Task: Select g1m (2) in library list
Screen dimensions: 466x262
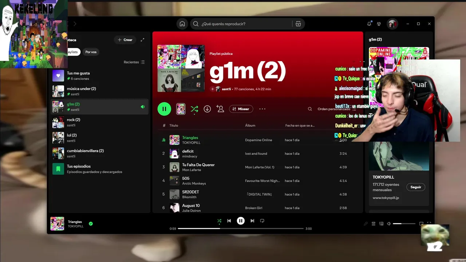Action: point(99,107)
